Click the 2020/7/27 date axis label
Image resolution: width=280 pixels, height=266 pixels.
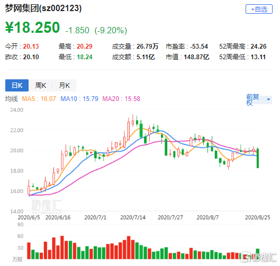click(x=170, y=217)
